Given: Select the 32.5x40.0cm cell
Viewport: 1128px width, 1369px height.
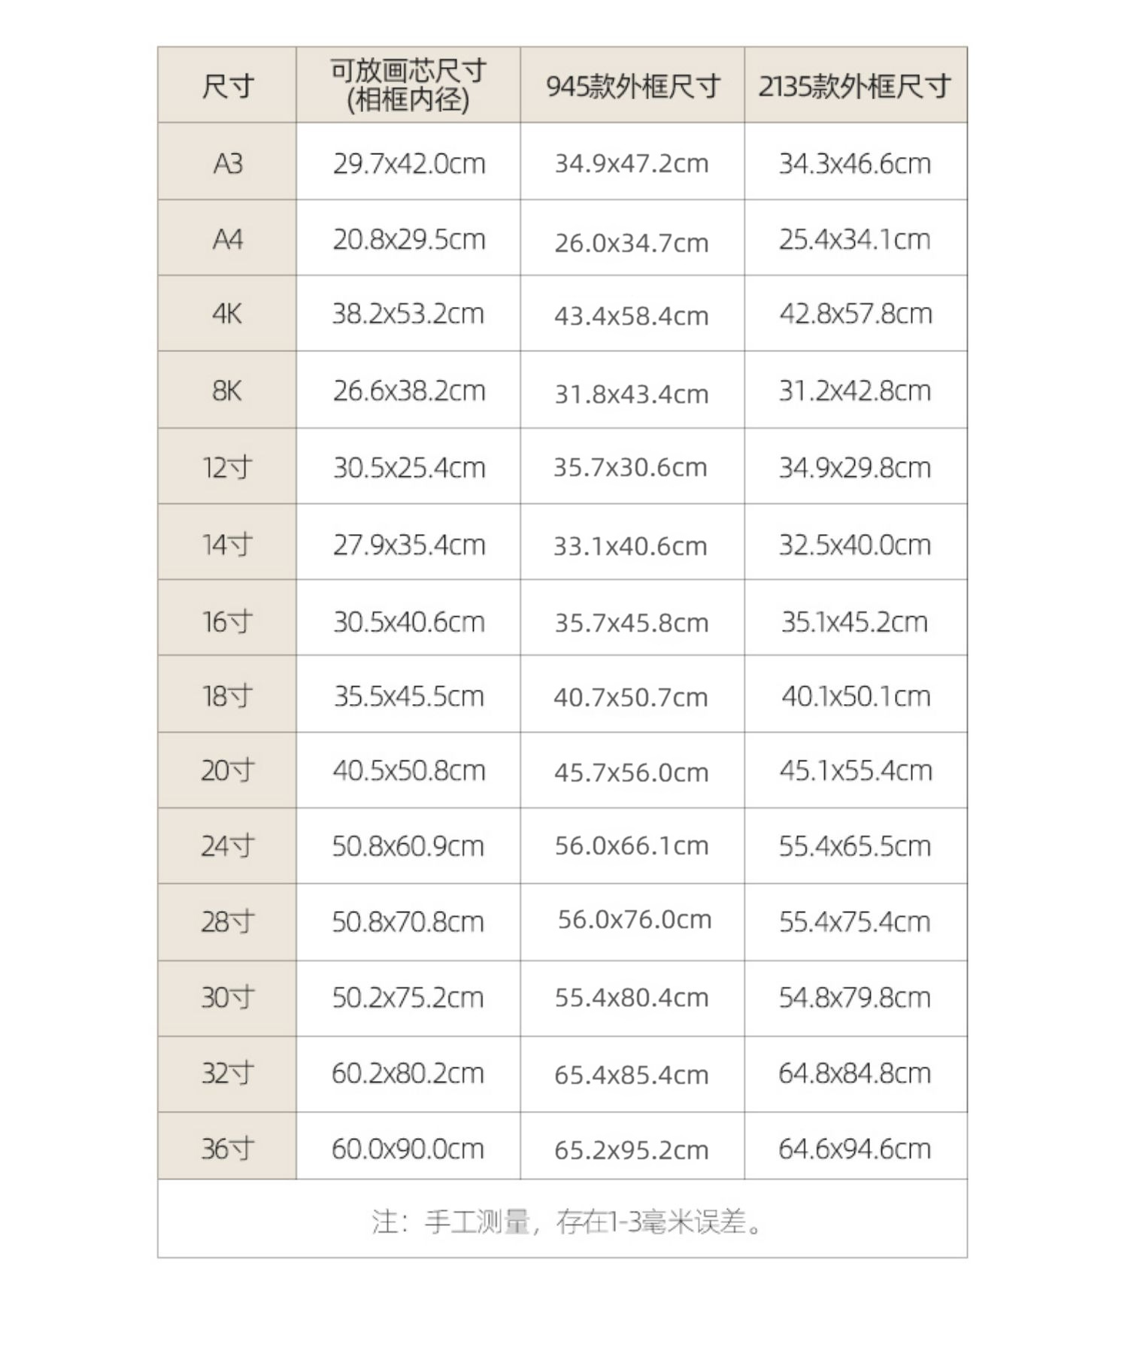Looking at the screenshot, I should coord(855,545).
